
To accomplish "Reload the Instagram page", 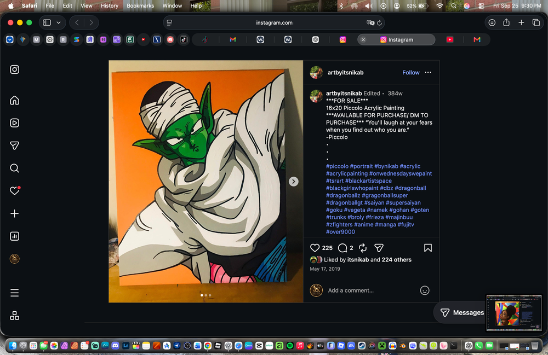I will (x=380, y=22).
